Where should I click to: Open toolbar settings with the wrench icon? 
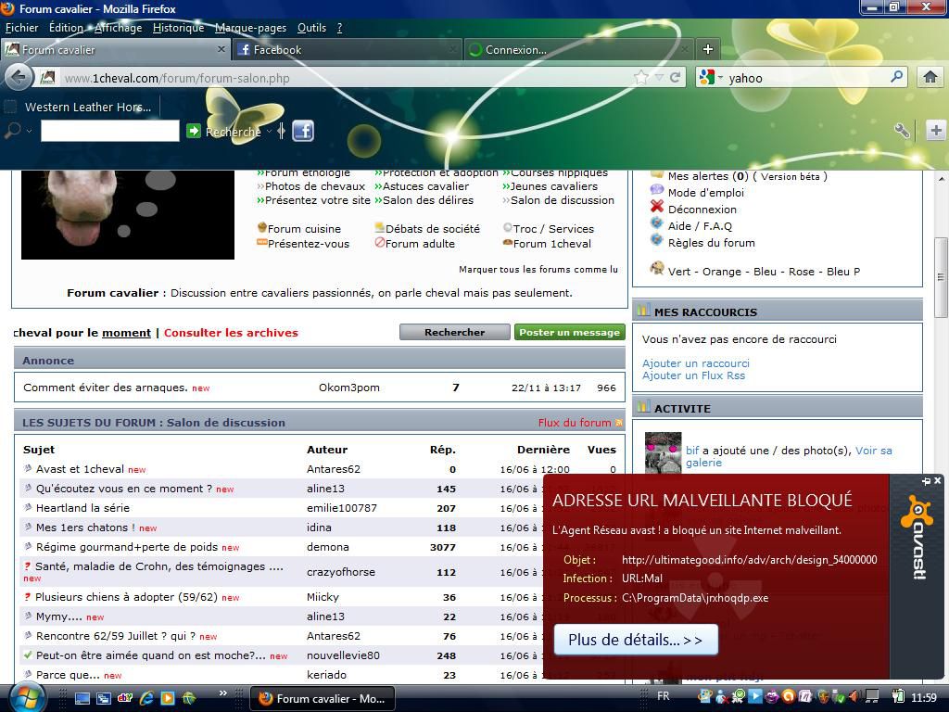pyautogui.click(x=901, y=131)
